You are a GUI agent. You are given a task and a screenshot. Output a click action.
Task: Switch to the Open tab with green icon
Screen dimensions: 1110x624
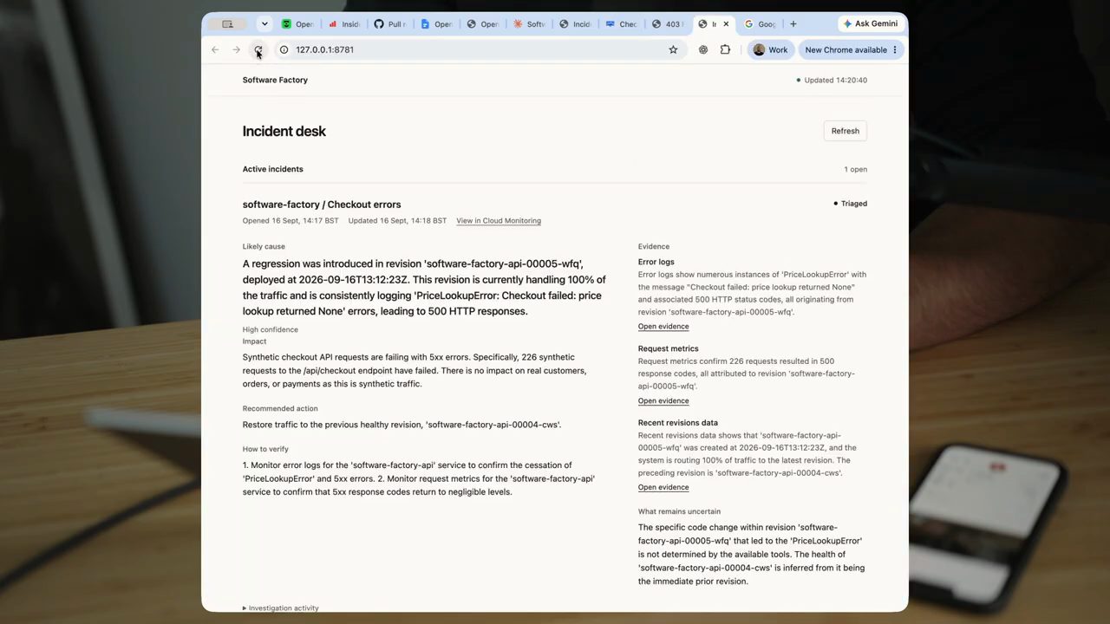click(297, 24)
